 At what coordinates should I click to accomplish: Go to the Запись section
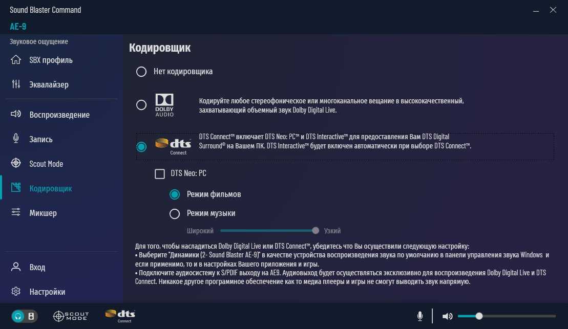pyautogui.click(x=41, y=139)
